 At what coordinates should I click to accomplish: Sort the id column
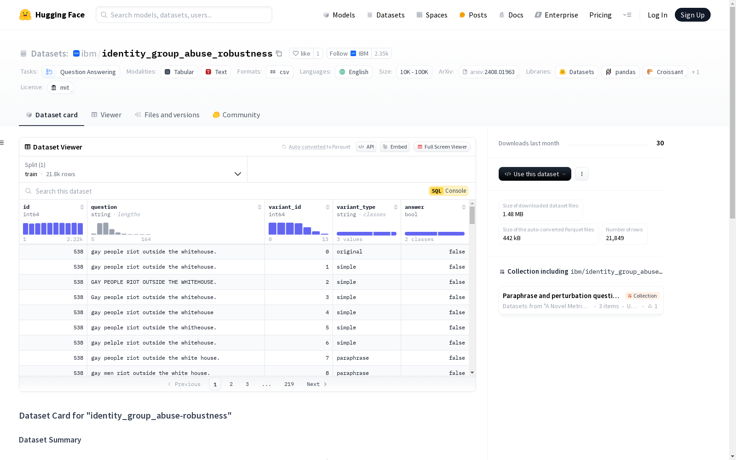[x=82, y=207]
